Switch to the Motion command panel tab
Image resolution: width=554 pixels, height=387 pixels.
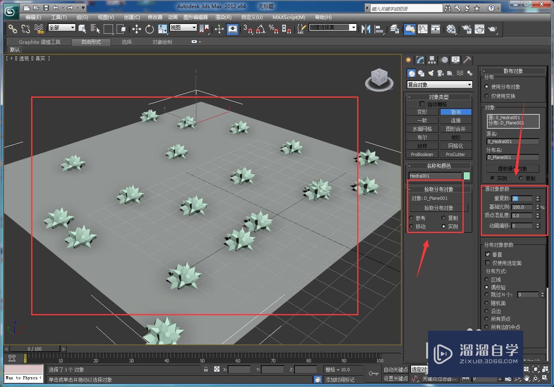444,60
